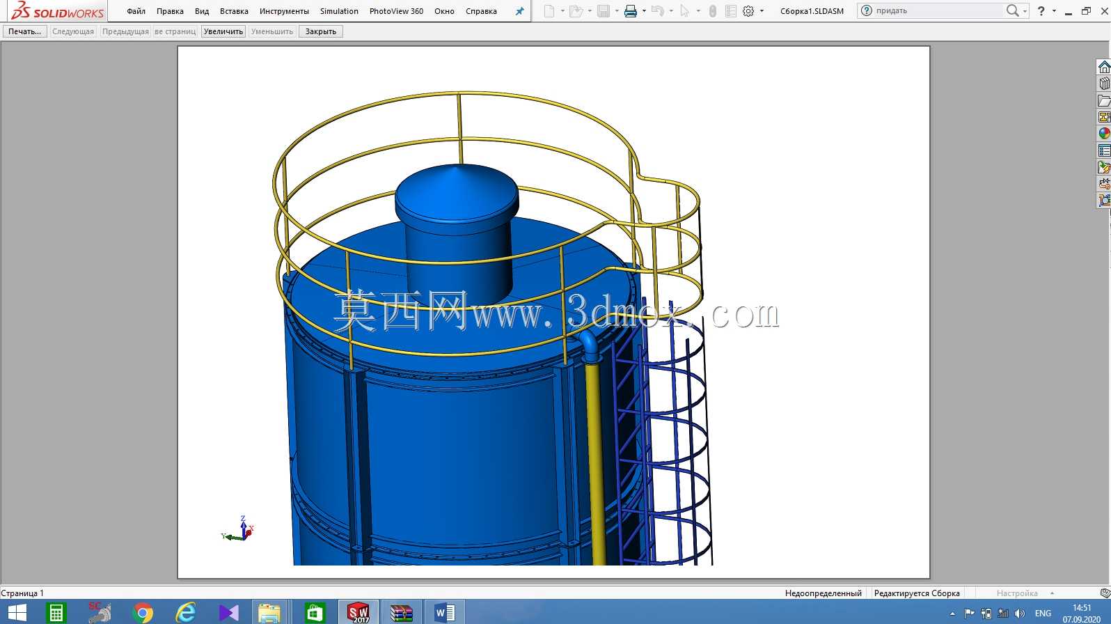The width and height of the screenshot is (1111, 624).
Task: Open Microsoft Word from taskbar
Action: [444, 613]
